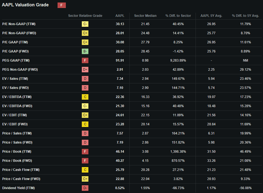
Task: Click the Sector Relative Grade column header
Action: click(x=85, y=16)
